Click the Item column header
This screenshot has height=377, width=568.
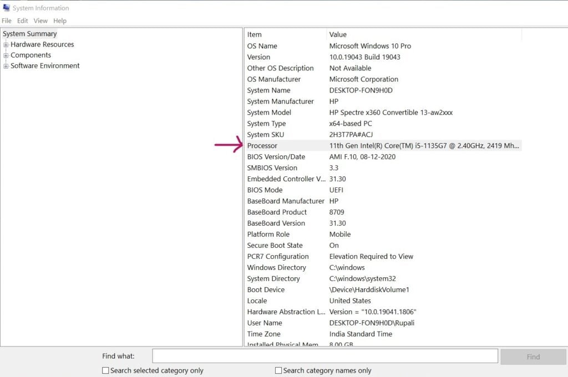point(253,34)
